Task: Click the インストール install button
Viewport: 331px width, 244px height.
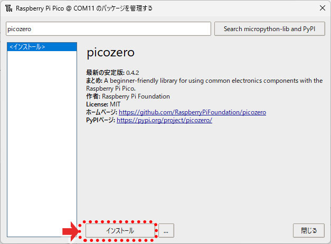Action: pyautogui.click(x=120, y=231)
